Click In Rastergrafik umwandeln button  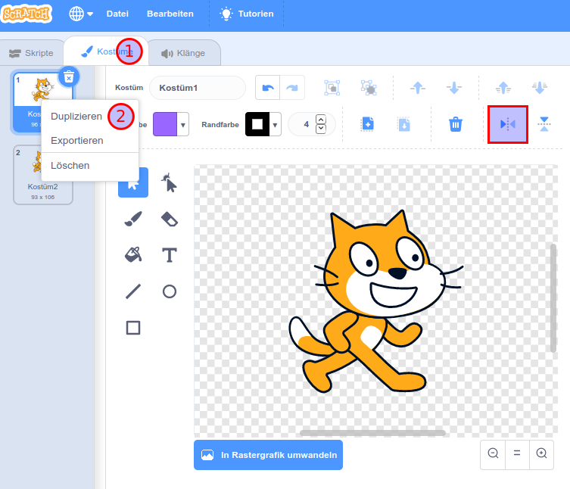268,455
